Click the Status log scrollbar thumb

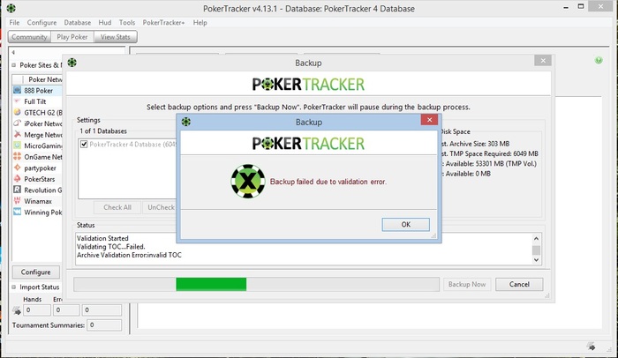(536, 250)
